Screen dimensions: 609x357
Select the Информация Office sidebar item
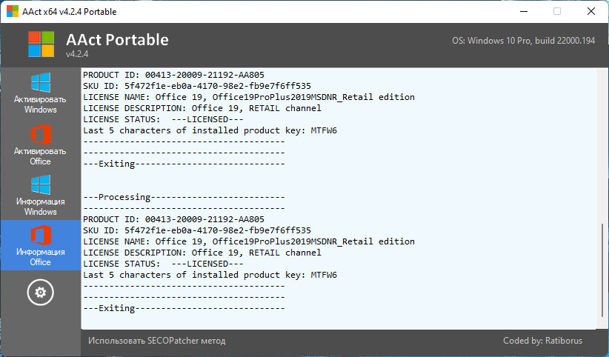(40, 245)
